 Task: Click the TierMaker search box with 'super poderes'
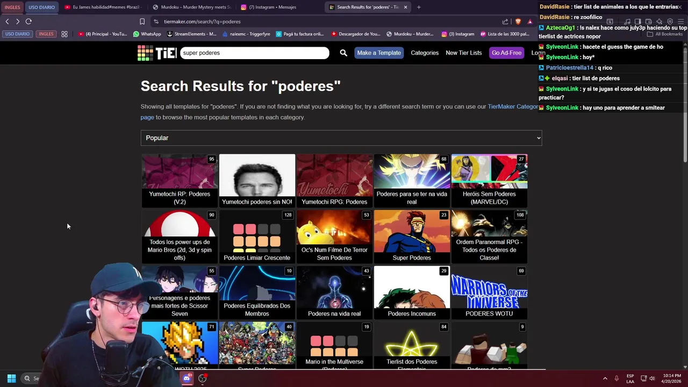(x=255, y=53)
